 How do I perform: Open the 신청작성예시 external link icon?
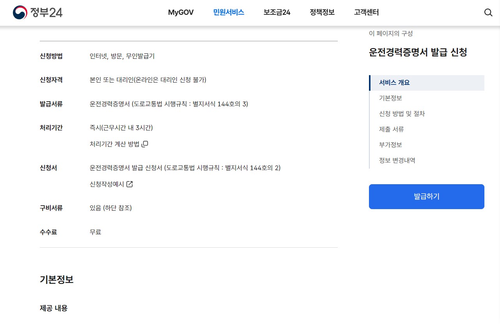pos(129,184)
